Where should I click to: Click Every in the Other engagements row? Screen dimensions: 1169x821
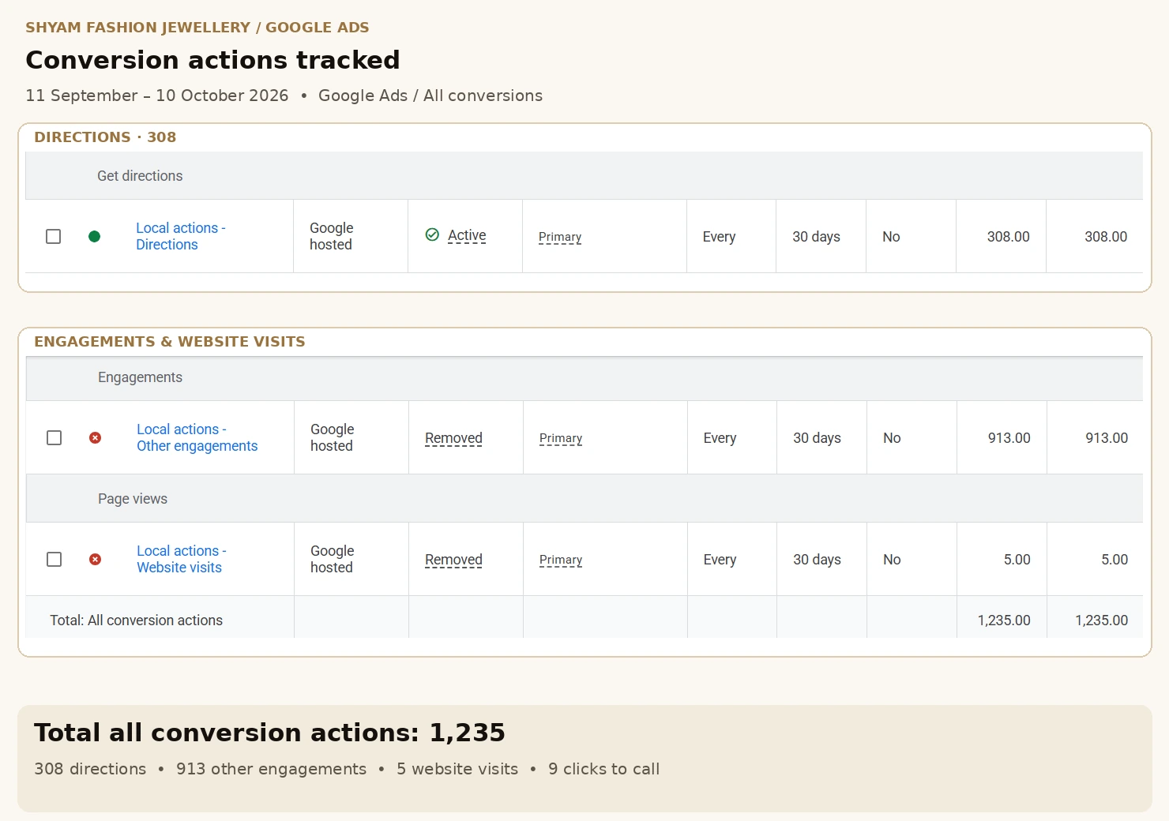[x=720, y=438]
